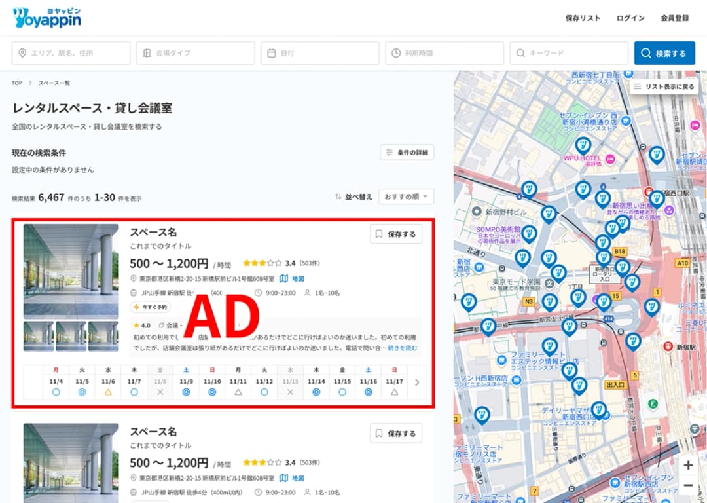Click the 会員登録 menu item

tap(675, 18)
